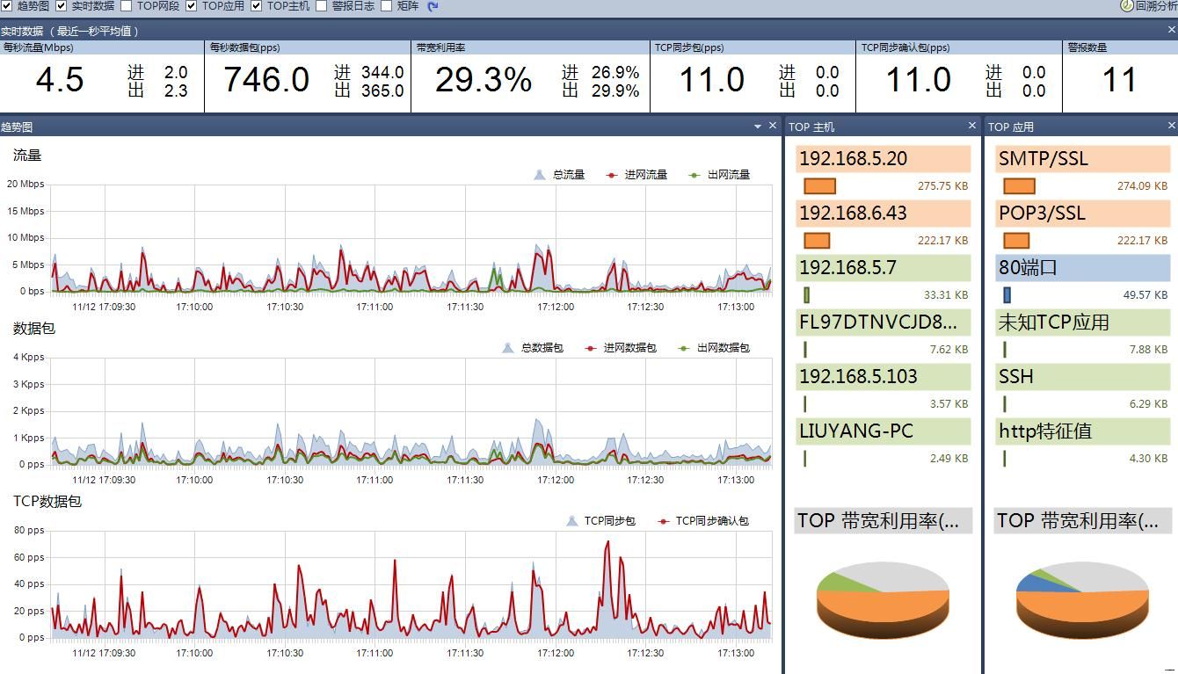Toggle the 进网流量 legend item

(636, 175)
